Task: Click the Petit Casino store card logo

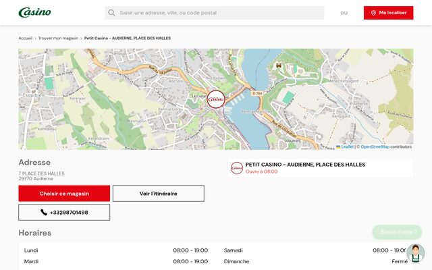Action: 237,168
